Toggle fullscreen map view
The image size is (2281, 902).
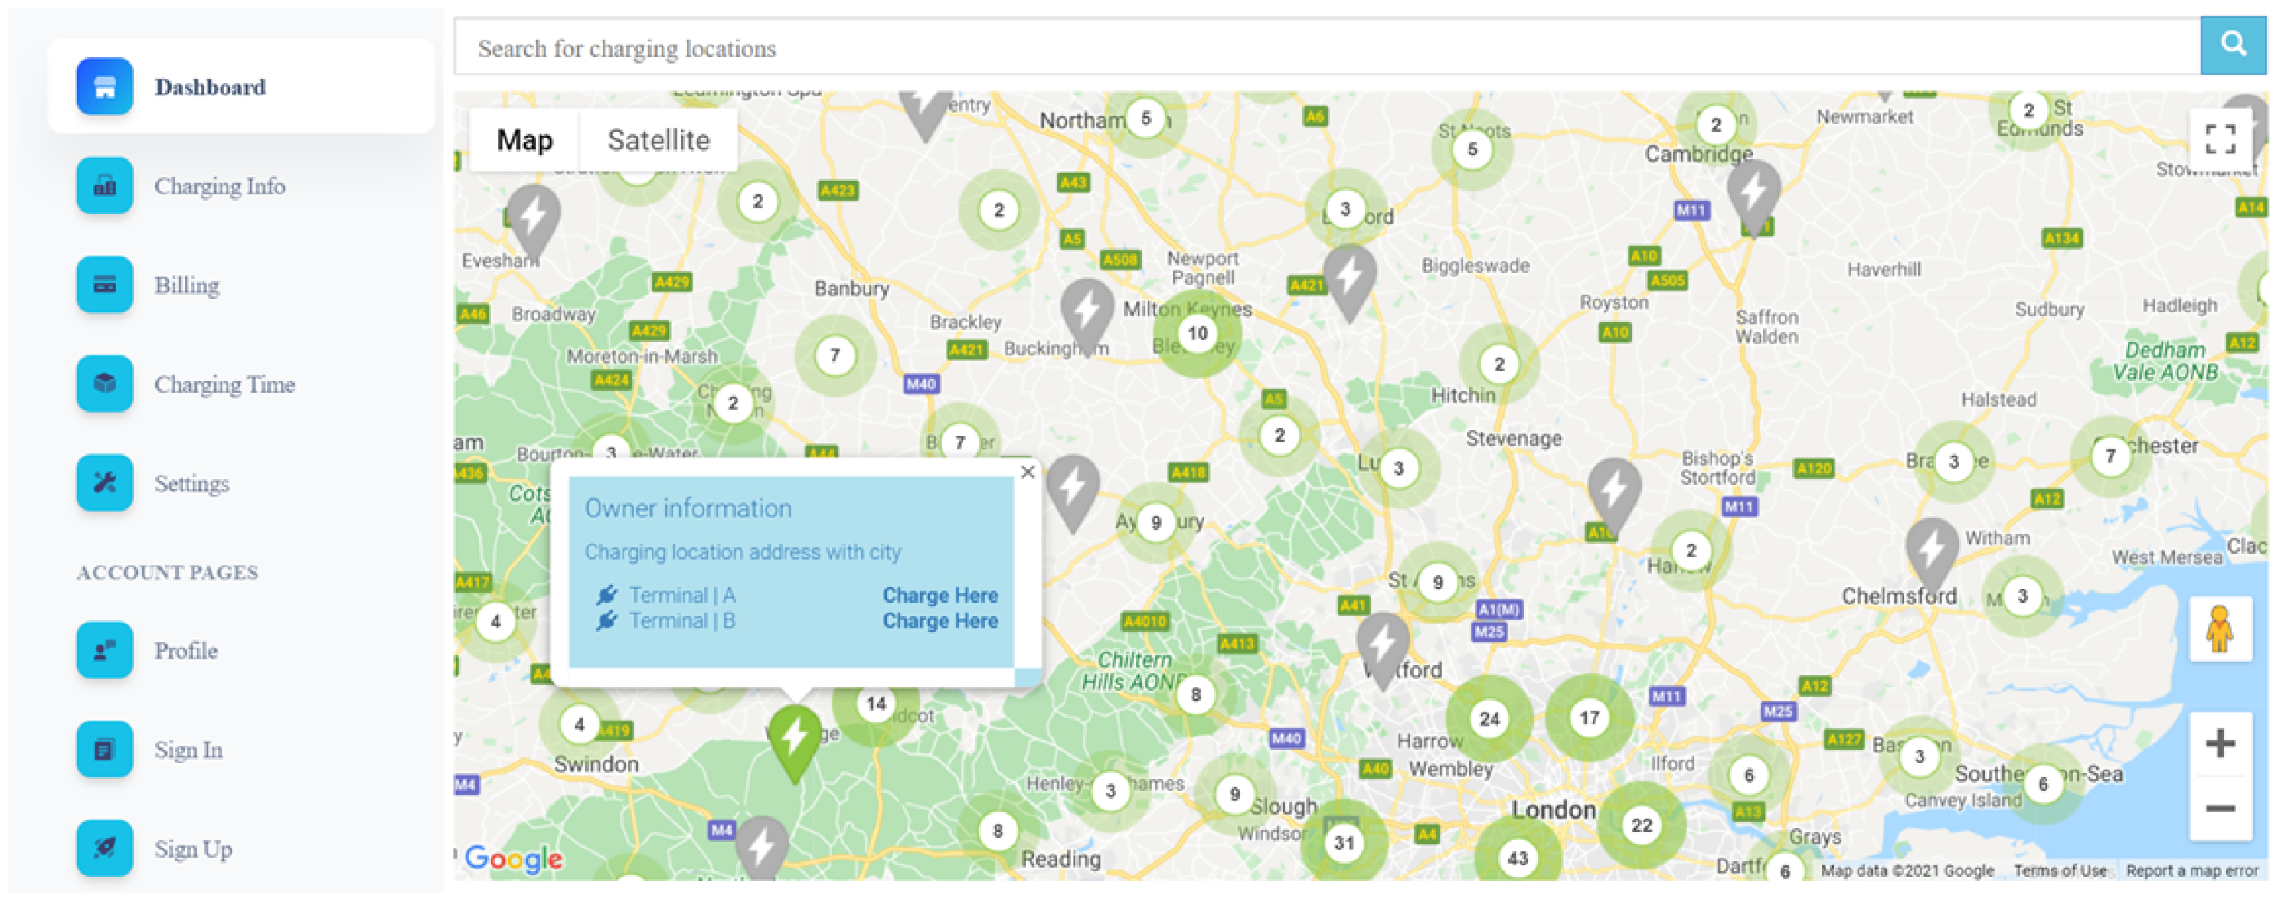[x=2219, y=140]
